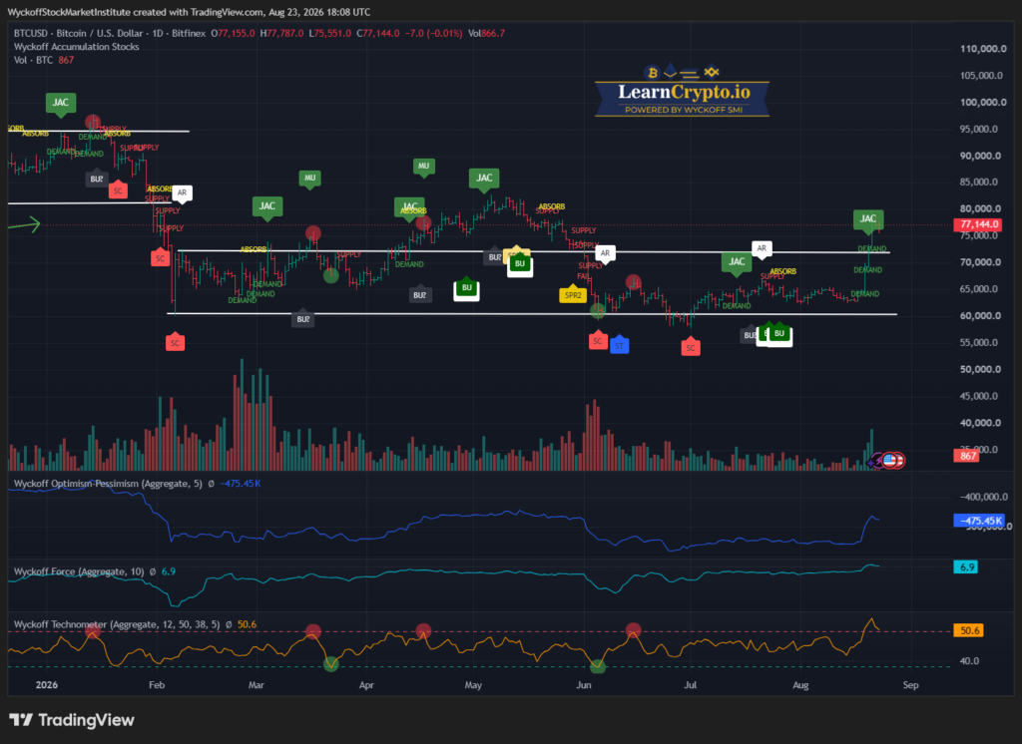Select the AR marker near June

click(606, 254)
